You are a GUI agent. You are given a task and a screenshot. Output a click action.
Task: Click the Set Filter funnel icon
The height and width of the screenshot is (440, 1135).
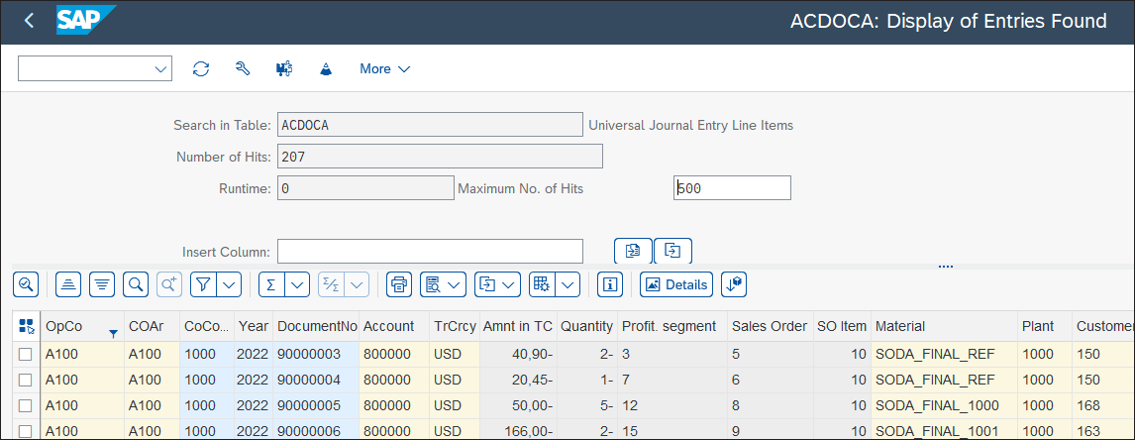(203, 284)
